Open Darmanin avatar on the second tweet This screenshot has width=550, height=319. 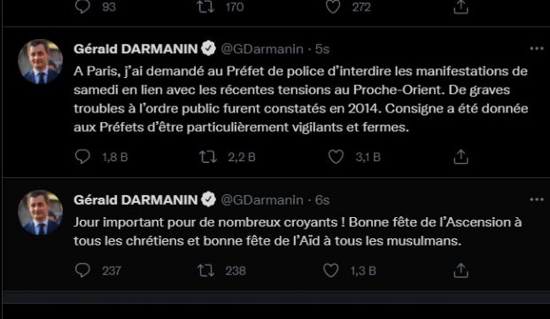[x=41, y=213]
